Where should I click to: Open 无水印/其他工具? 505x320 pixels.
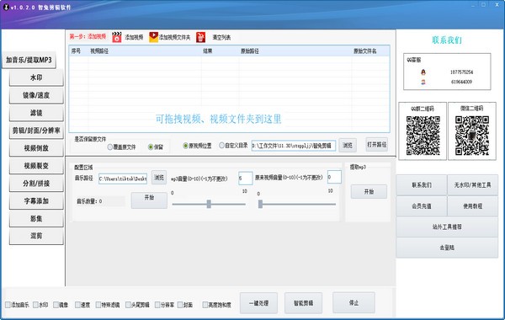(x=473, y=185)
